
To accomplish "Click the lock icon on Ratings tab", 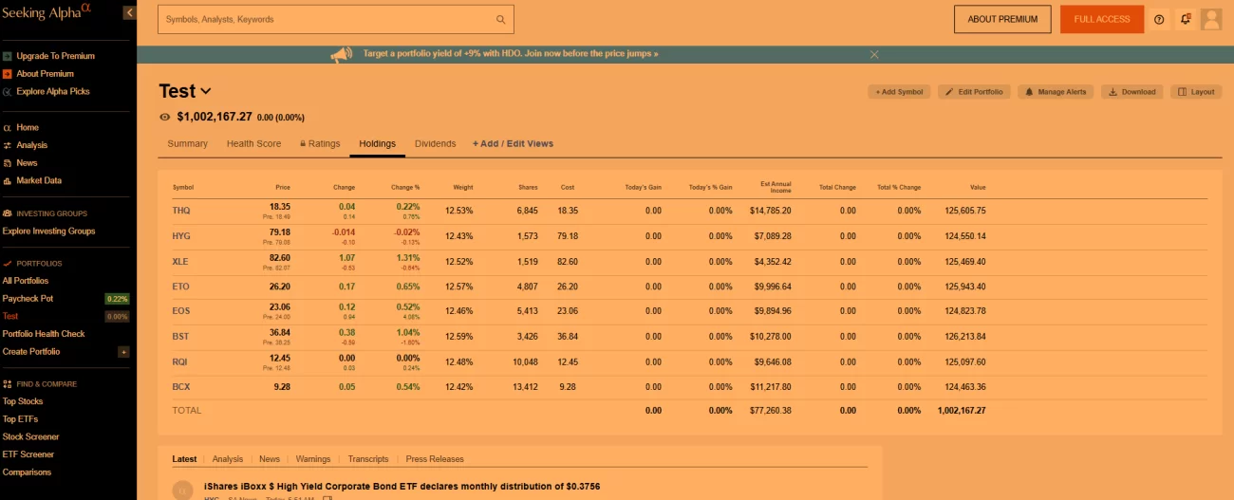I will pos(303,143).
